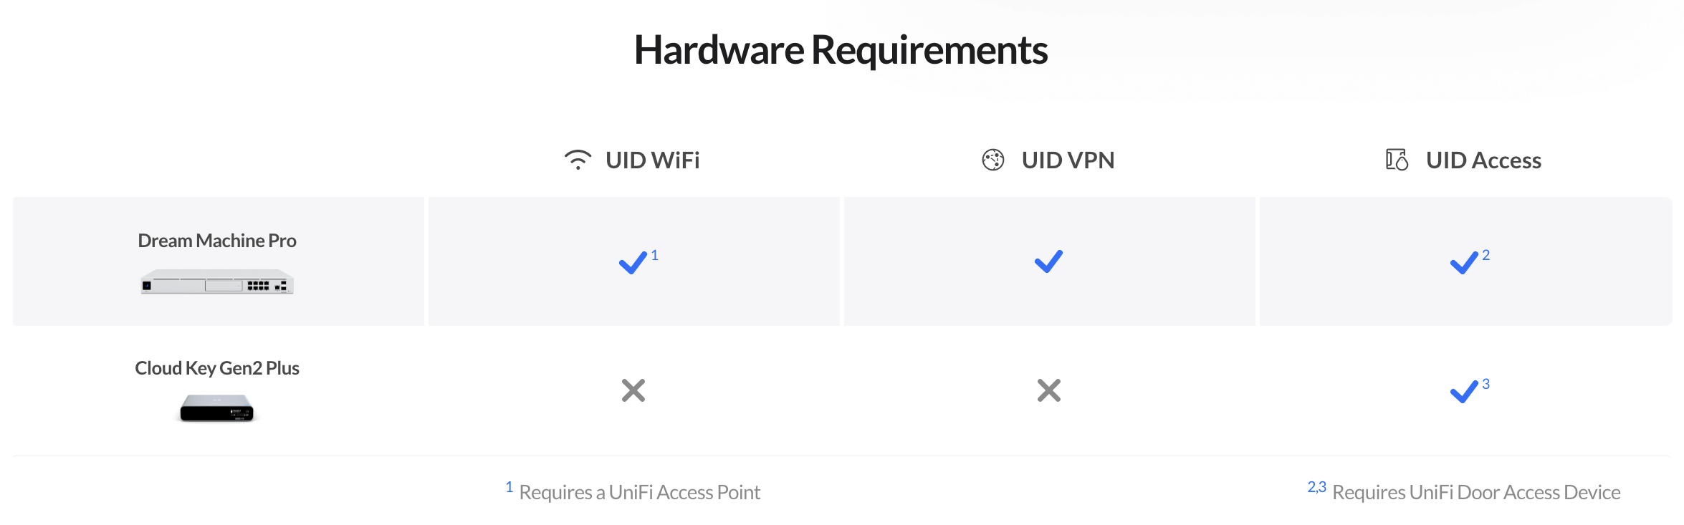The image size is (1684, 525).
Task: Click the Dream Machine Pro label
Action: pos(217,241)
